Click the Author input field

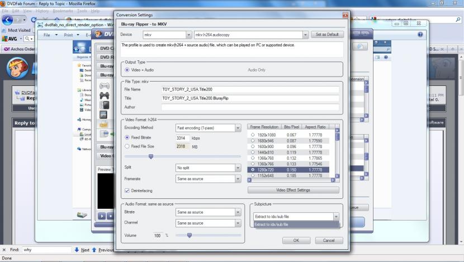tap(250, 107)
